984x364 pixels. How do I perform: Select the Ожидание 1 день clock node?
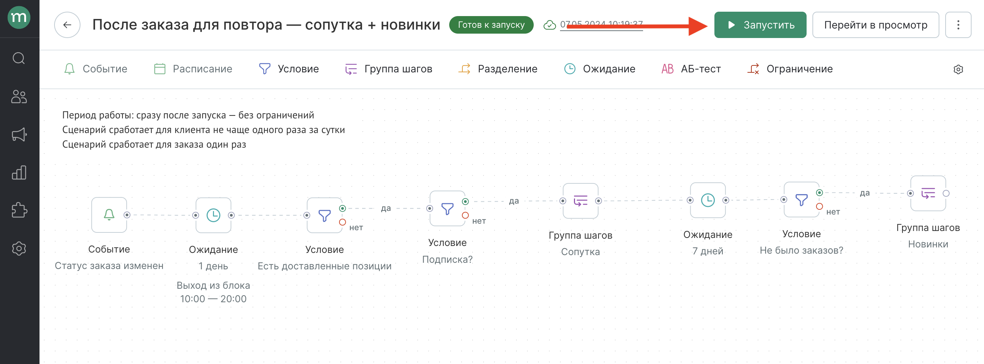coord(213,215)
